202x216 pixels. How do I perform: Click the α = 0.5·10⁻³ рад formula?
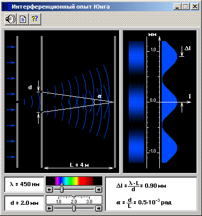click(x=144, y=202)
